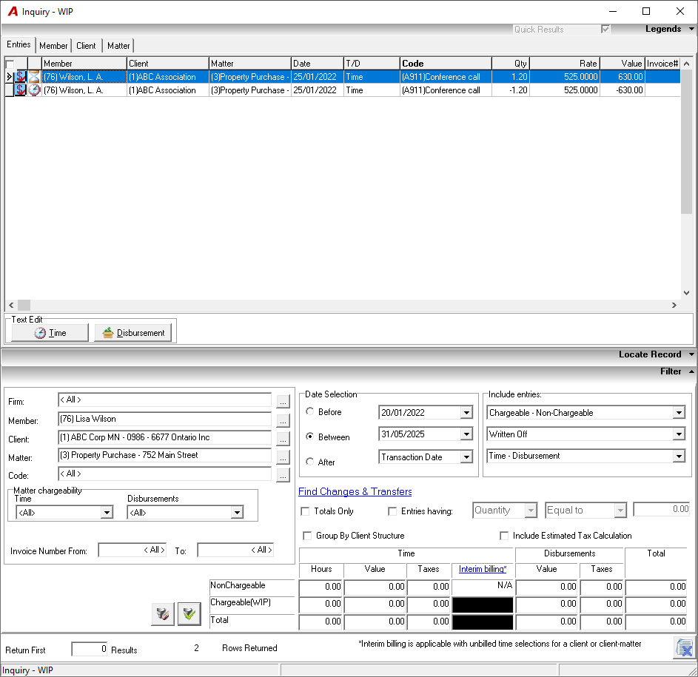Toggle the select-all checkbox in the grid header
Viewport: 698px width, 677px height.
click(x=10, y=64)
